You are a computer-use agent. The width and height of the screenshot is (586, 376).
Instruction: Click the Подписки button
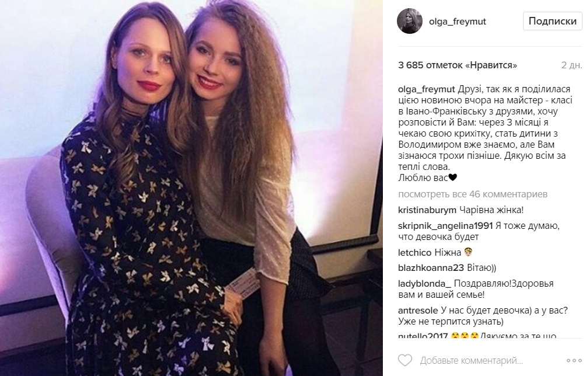point(552,21)
